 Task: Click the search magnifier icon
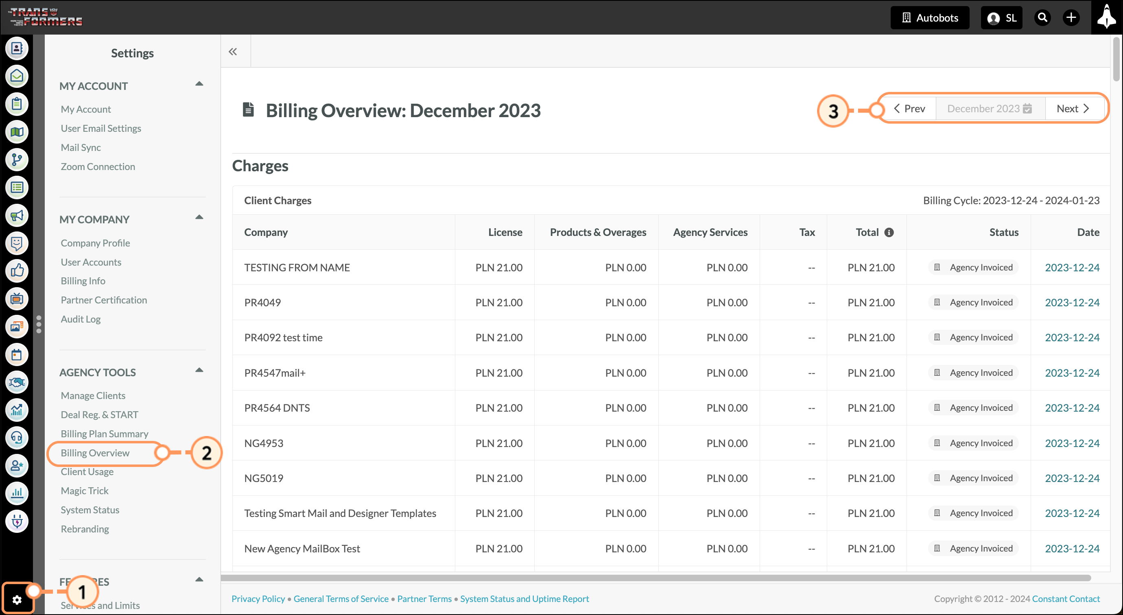pos(1042,17)
